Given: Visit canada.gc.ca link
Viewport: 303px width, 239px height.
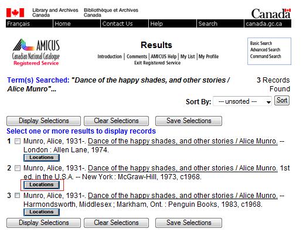Looking at the screenshot, I should pyautogui.click(x=264, y=23).
